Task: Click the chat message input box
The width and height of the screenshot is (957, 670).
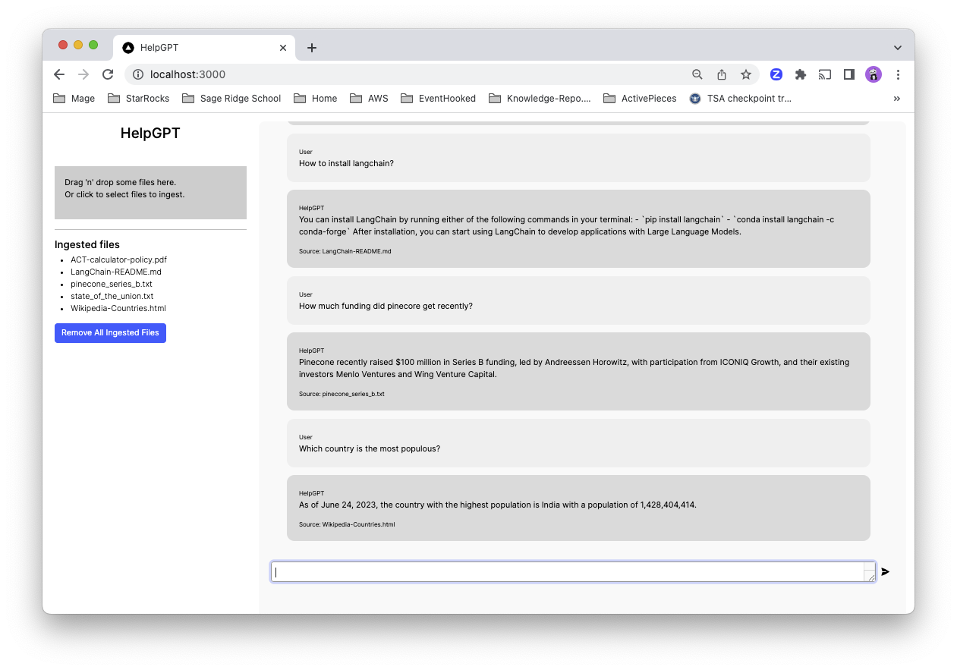Action: (573, 572)
